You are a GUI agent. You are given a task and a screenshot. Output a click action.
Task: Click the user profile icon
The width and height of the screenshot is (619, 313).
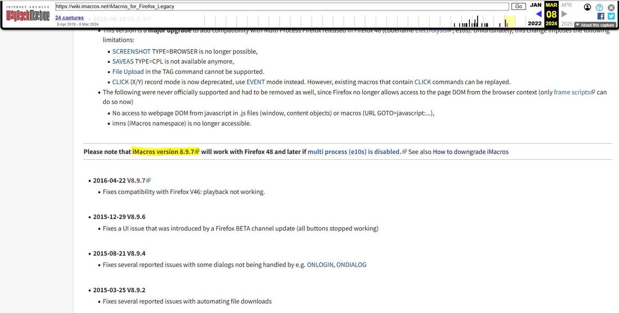pos(587,7)
